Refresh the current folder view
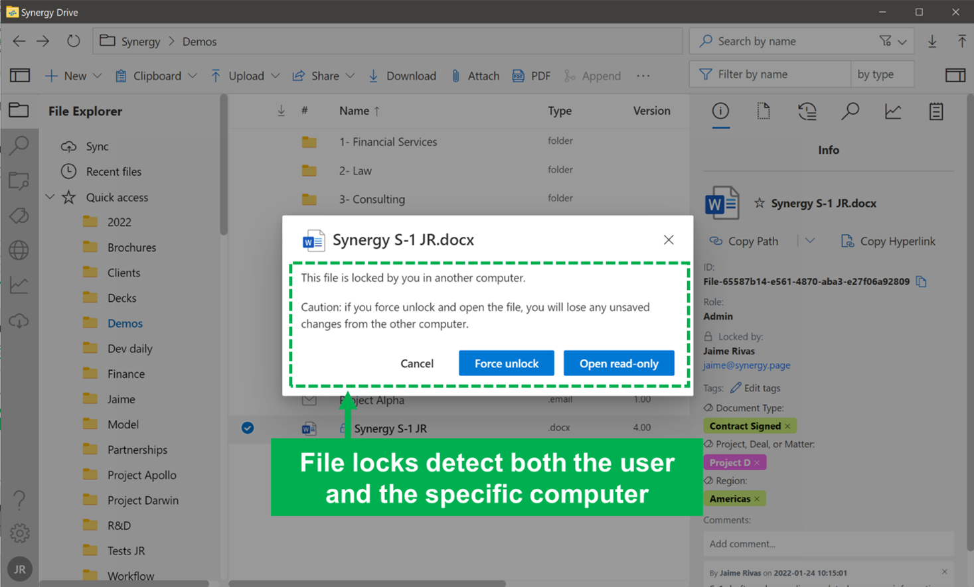This screenshot has height=587, width=974. [x=73, y=41]
